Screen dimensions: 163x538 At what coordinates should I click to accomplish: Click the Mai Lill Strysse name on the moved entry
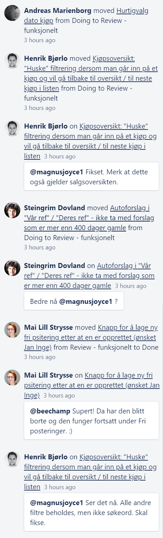(48, 328)
